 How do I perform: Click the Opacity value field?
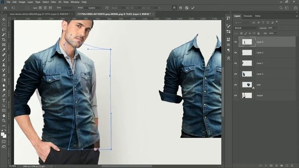point(271,28)
